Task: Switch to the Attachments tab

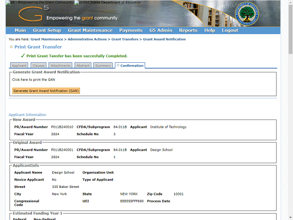Action: (60, 66)
